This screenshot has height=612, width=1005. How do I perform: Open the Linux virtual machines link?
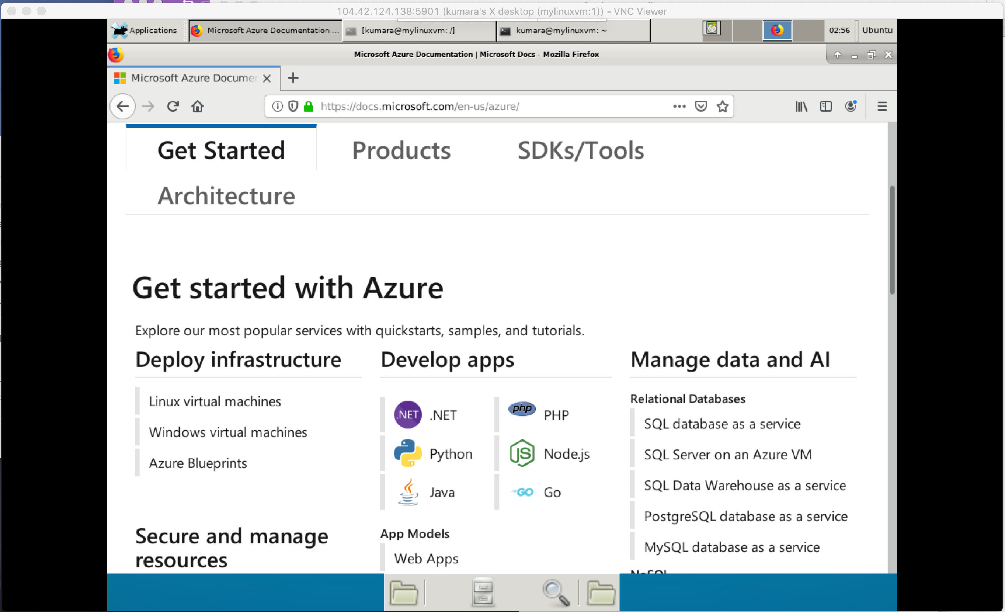215,401
